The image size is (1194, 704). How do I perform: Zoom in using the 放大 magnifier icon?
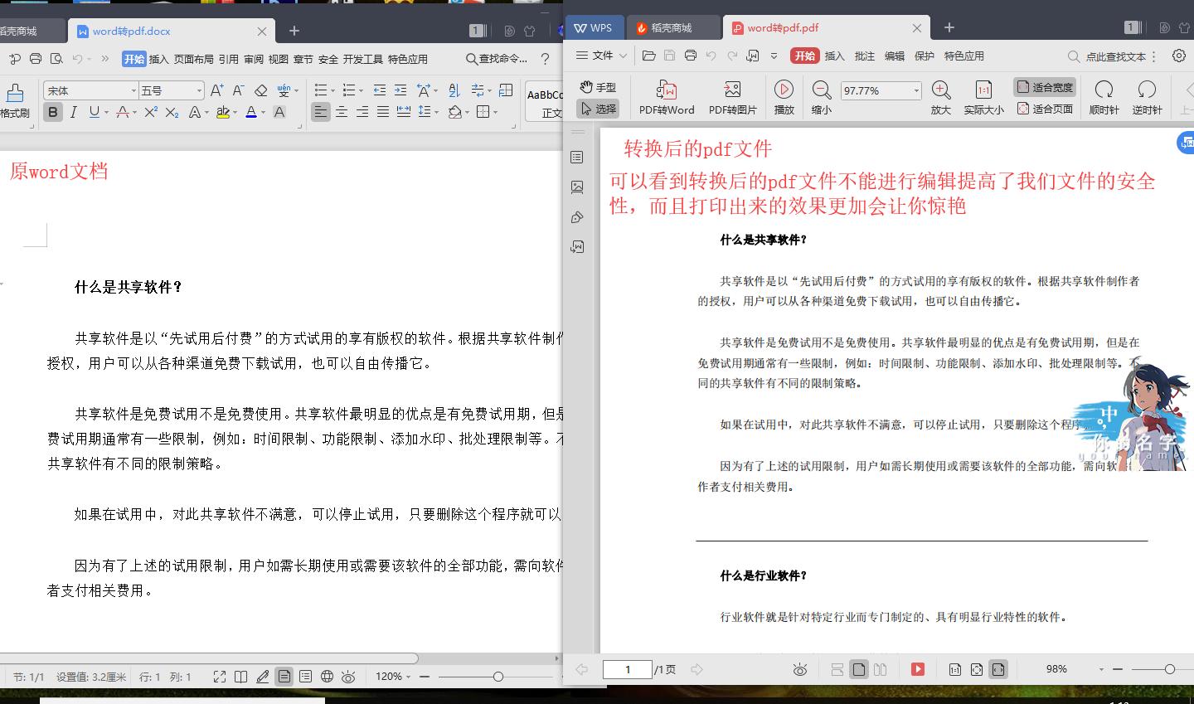click(x=940, y=97)
